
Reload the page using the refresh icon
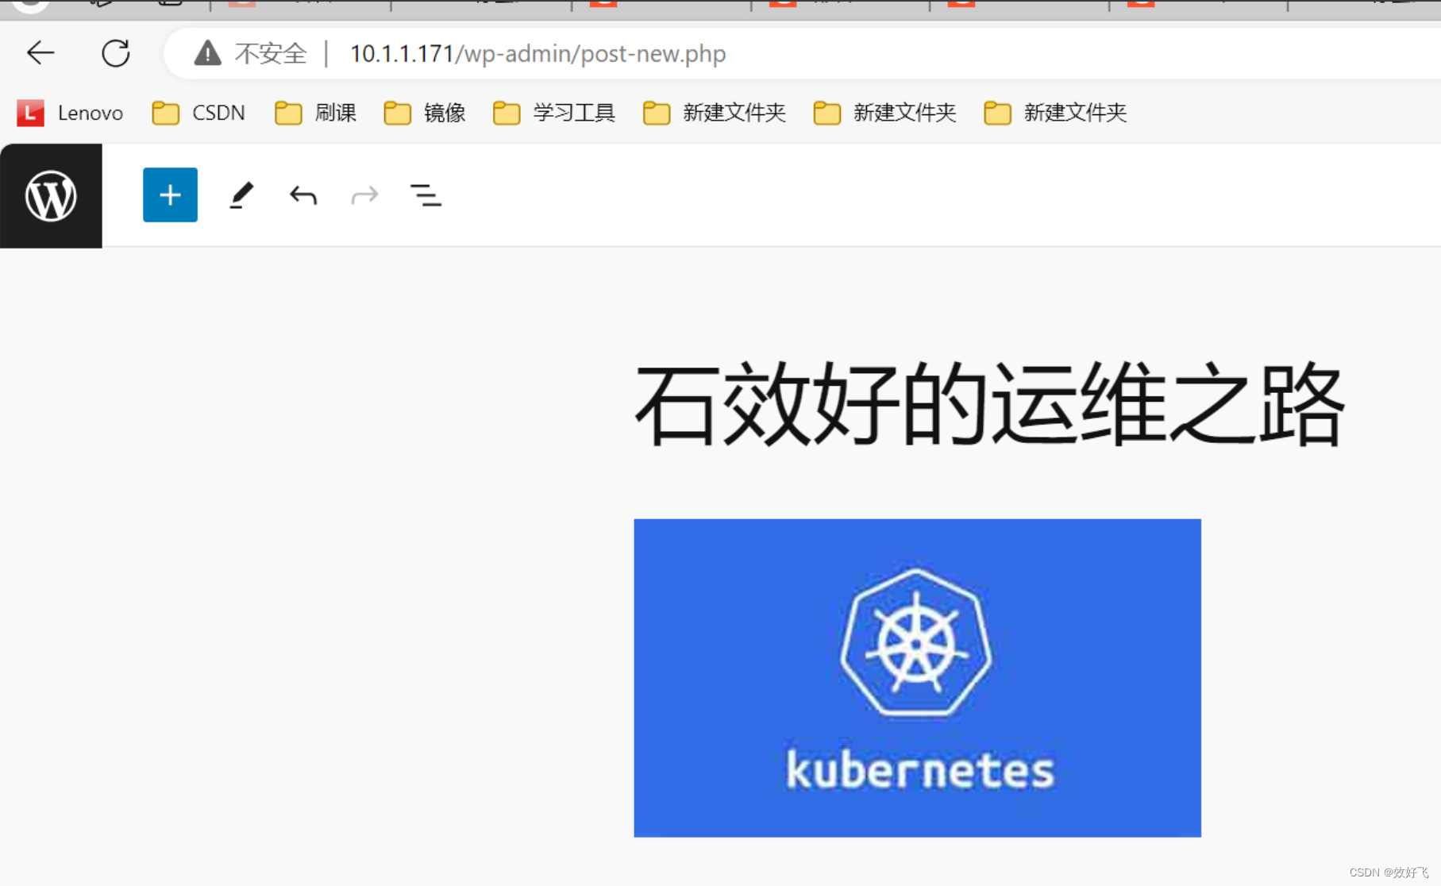116,53
